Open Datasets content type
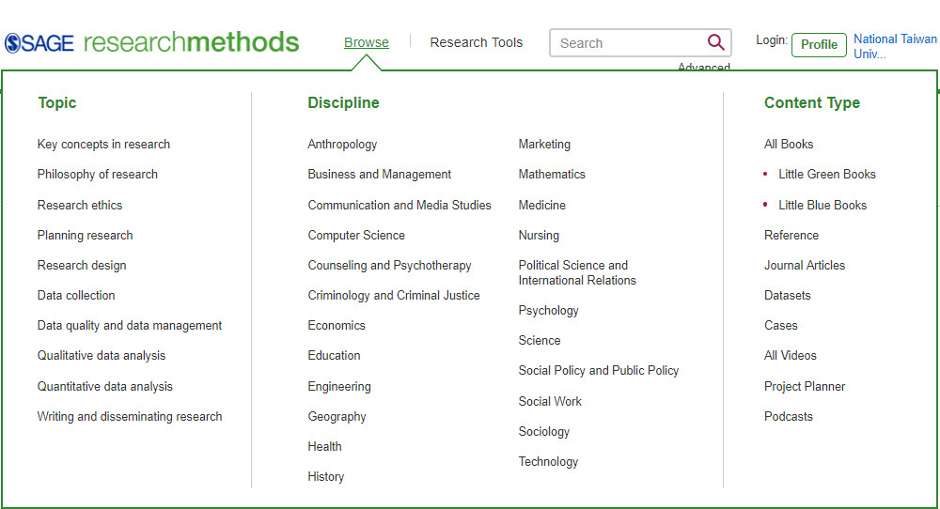 787,295
